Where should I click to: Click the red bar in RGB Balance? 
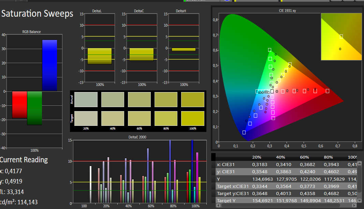pos(19,105)
